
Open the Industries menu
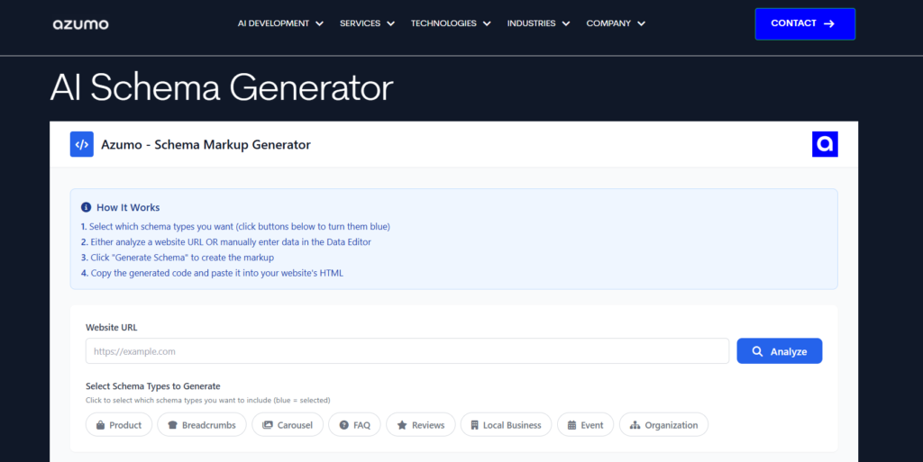(539, 23)
